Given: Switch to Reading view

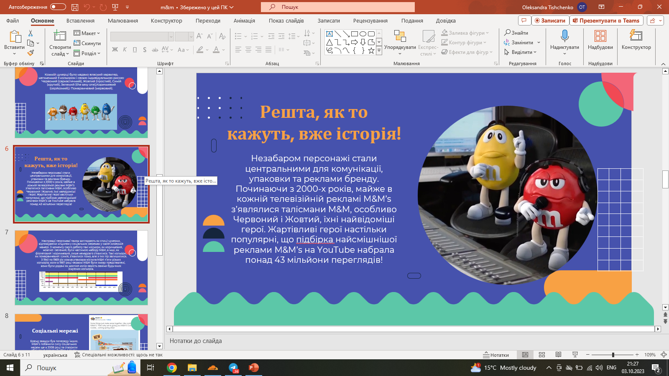Looking at the screenshot, I should pyautogui.click(x=558, y=355).
